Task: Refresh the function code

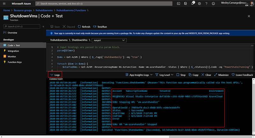Action: point(84,27)
